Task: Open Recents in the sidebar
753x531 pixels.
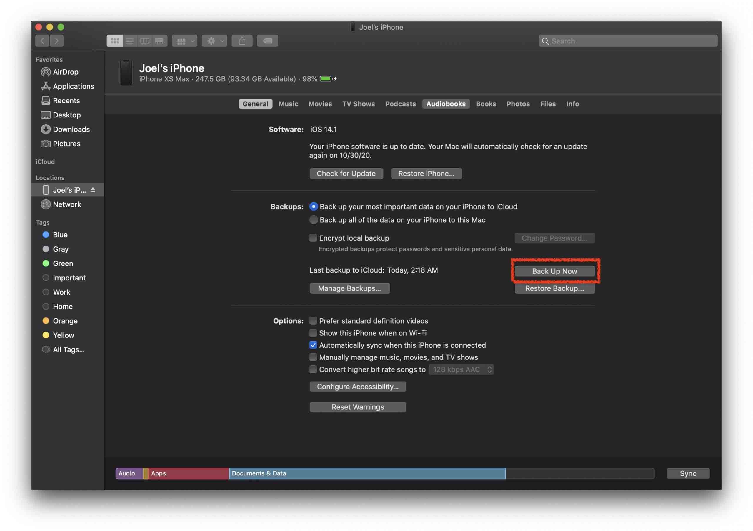Action: click(60, 101)
